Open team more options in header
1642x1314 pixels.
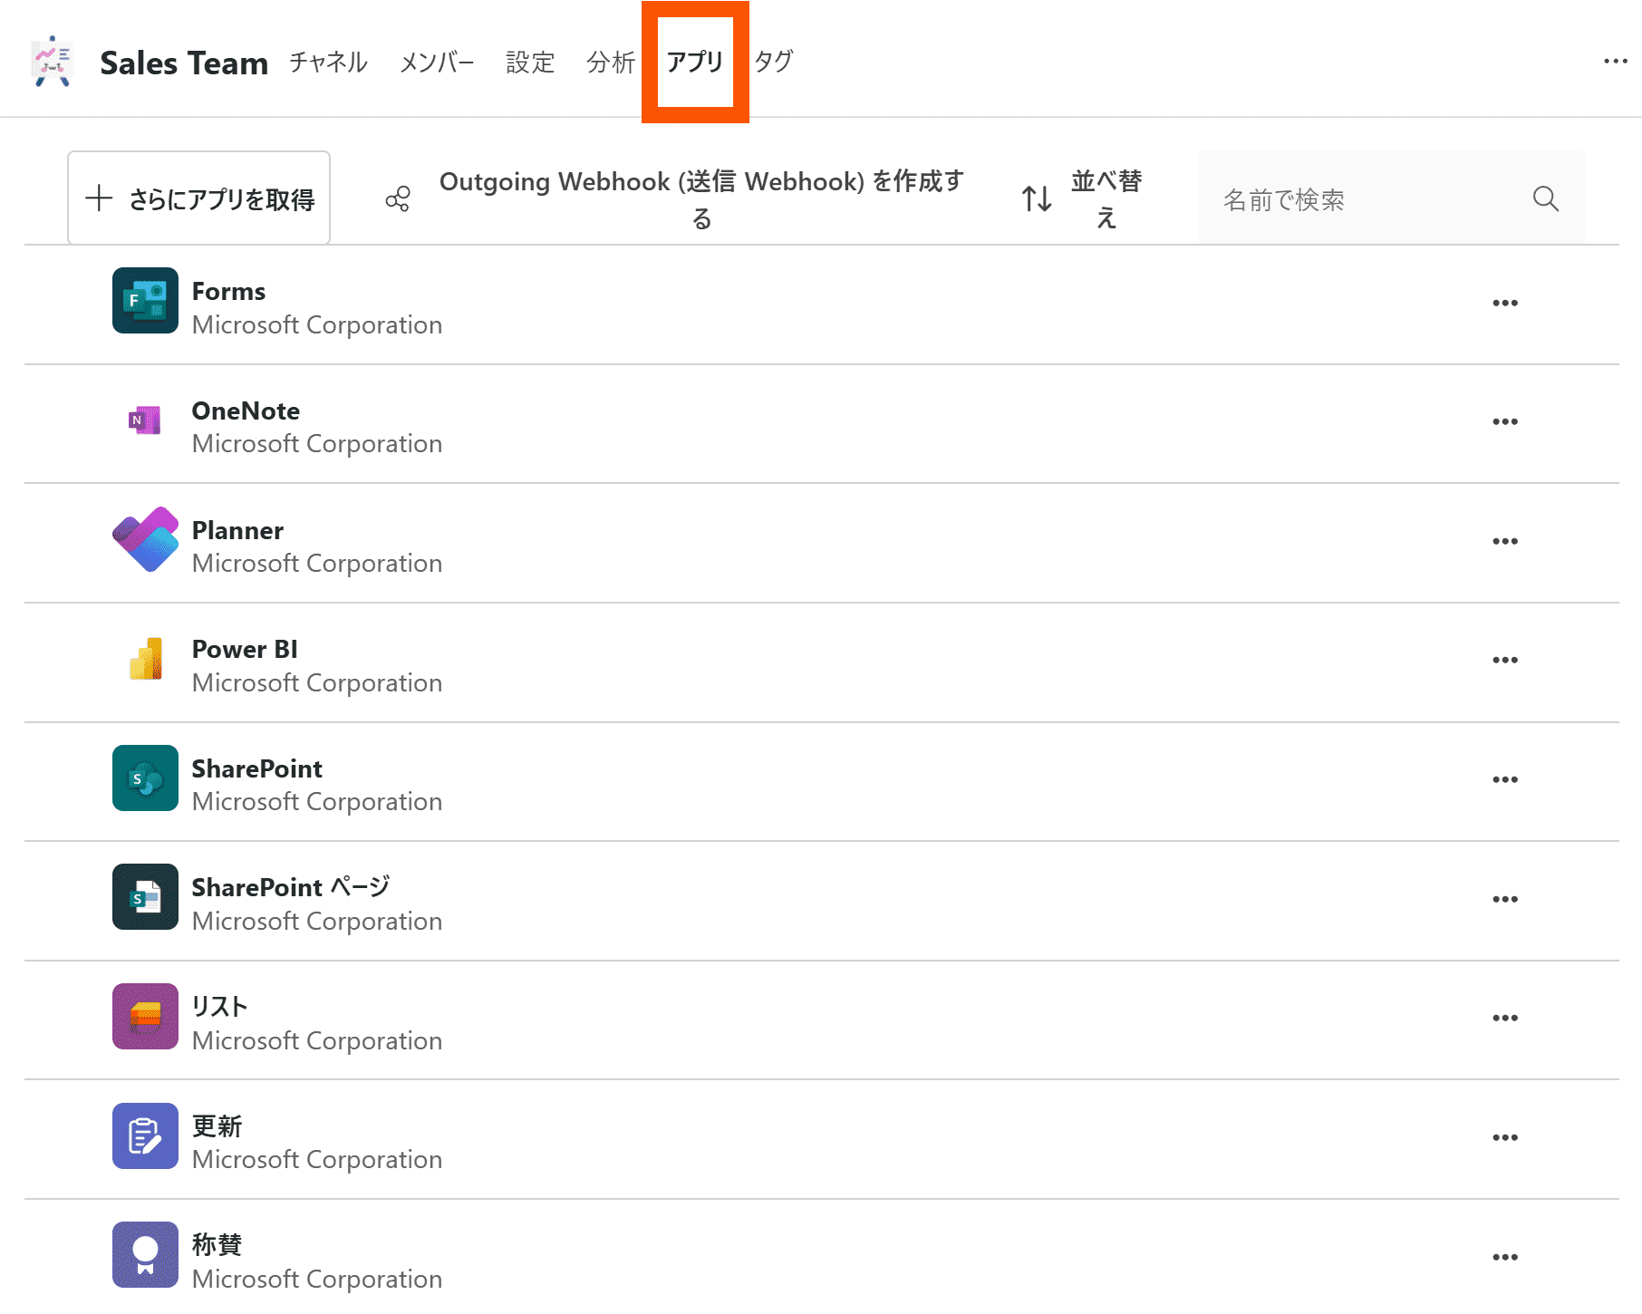click(x=1615, y=62)
